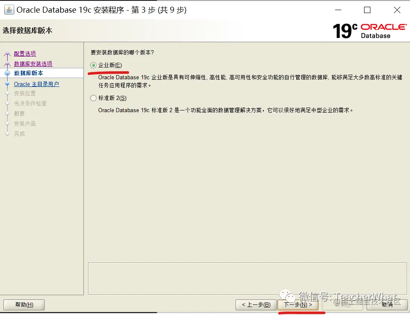Image resolution: width=410 pixels, height=315 pixels.
Task: Click the empty message box at bottom
Action: click(247, 279)
